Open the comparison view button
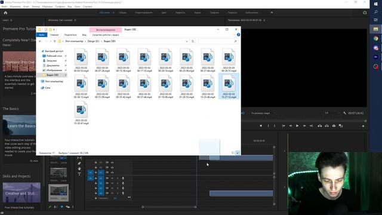 (x=341, y=126)
